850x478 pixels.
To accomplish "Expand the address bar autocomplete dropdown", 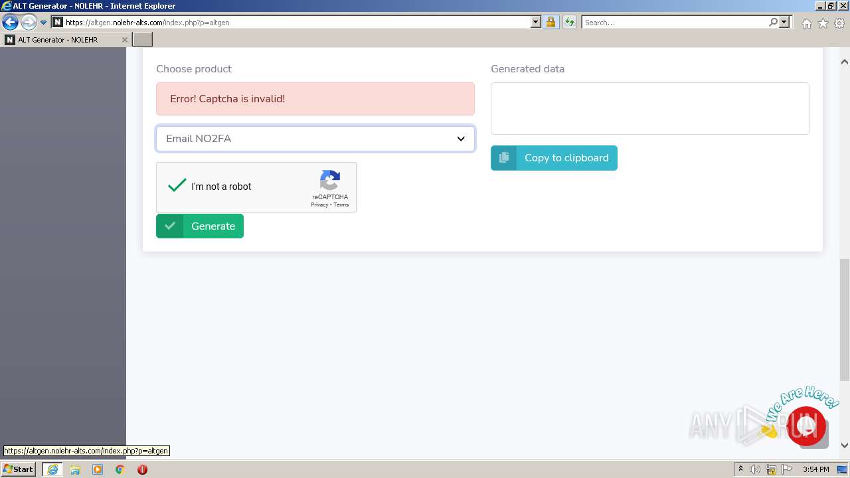I will pos(536,23).
